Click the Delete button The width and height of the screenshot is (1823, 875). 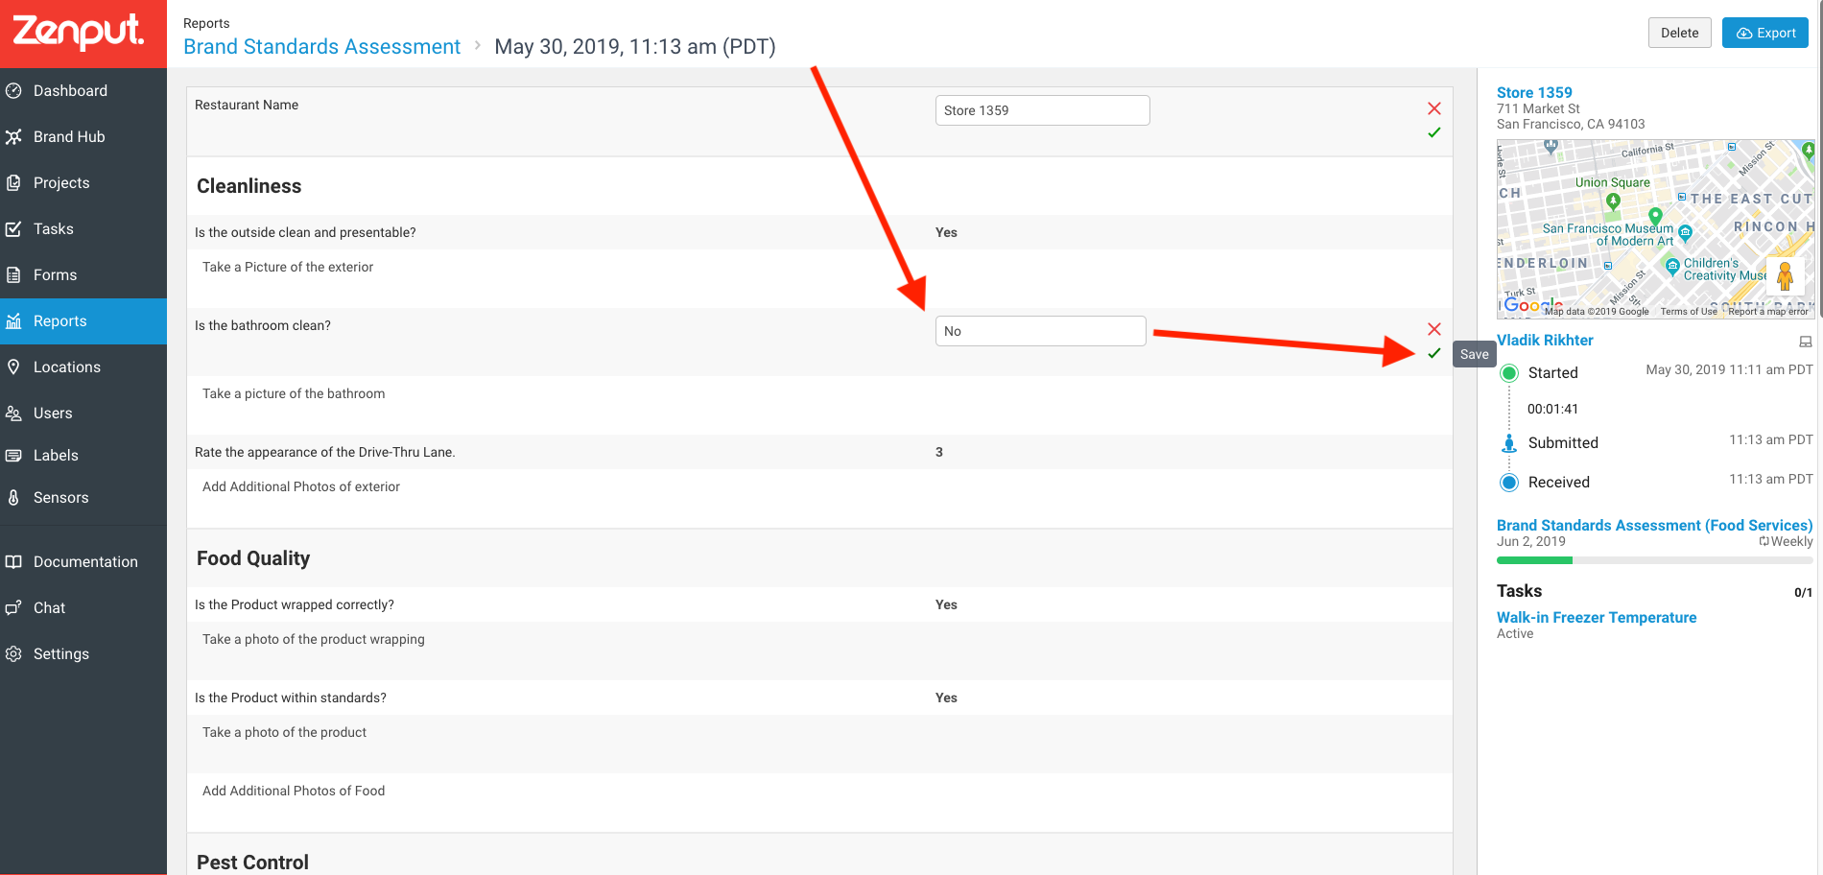click(x=1679, y=33)
